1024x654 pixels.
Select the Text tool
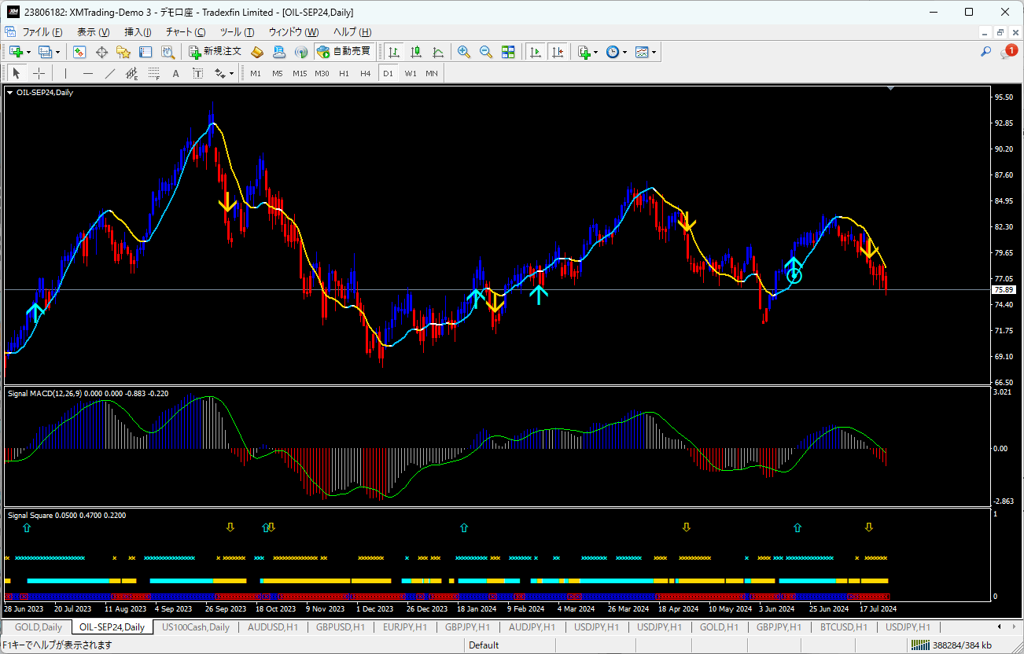[x=175, y=73]
